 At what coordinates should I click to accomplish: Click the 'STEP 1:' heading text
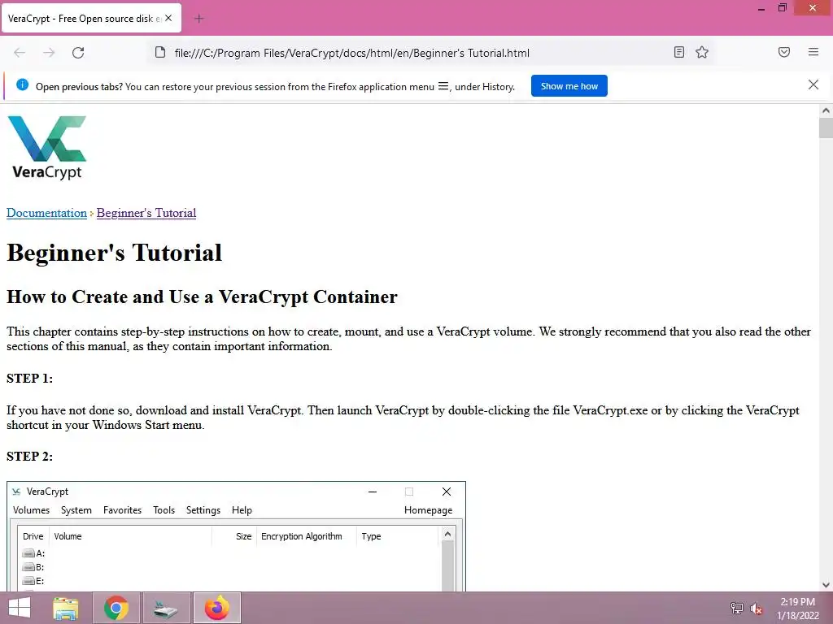click(30, 378)
